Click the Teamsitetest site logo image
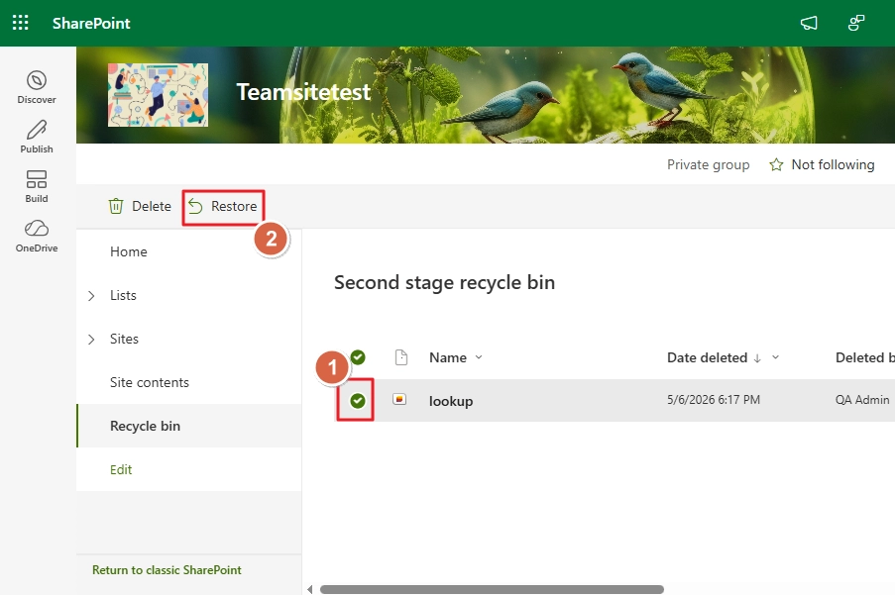895x595 pixels. coord(159,95)
